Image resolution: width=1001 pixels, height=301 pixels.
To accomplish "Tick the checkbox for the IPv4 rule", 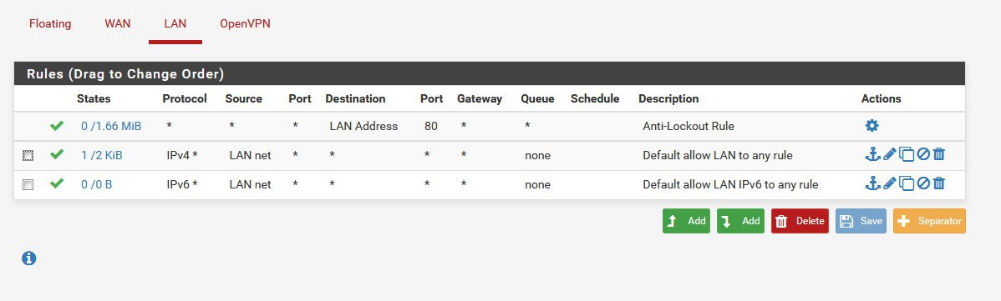I will pos(28,155).
